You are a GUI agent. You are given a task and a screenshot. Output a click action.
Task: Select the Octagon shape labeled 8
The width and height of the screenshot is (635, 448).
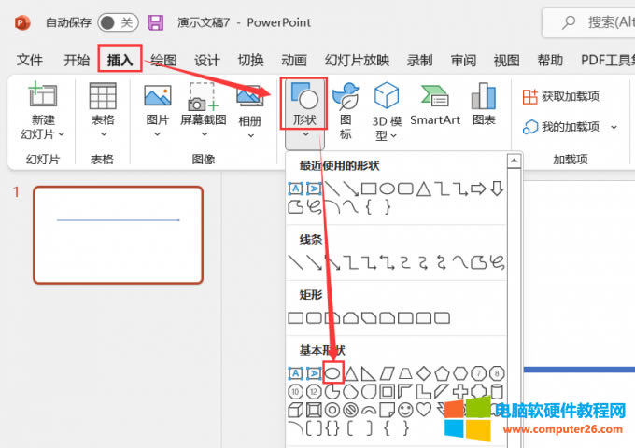click(497, 373)
